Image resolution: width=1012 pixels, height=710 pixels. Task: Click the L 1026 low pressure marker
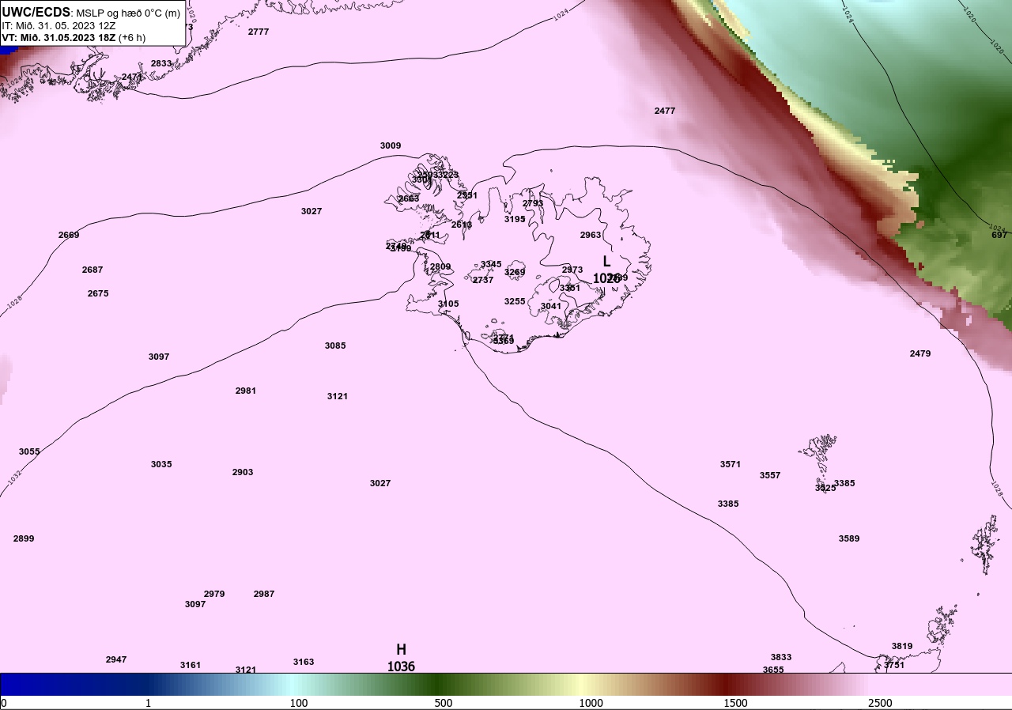click(606, 270)
